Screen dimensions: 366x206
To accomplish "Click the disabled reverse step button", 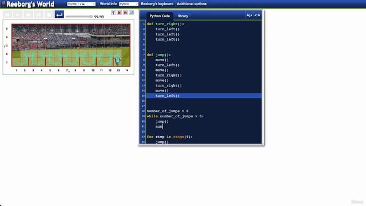I will pos(7,15).
